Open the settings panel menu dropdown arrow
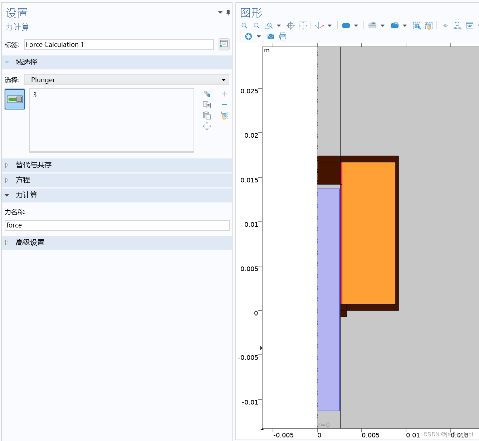 220,13
